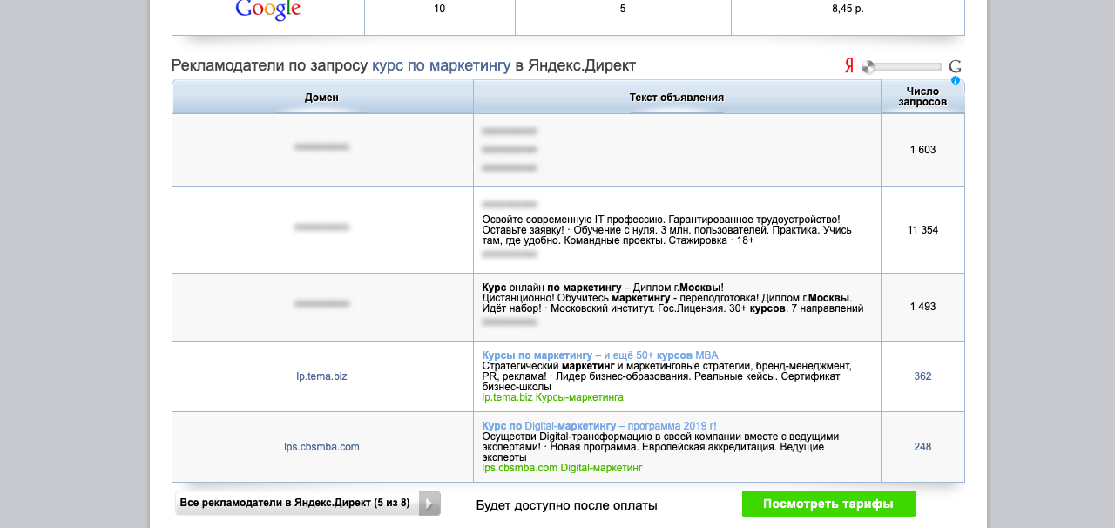Click the value 1 493 in queries column
1115x528 pixels.
pyautogui.click(x=922, y=307)
